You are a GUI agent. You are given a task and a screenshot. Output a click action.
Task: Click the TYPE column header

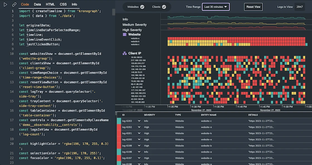click(178, 115)
